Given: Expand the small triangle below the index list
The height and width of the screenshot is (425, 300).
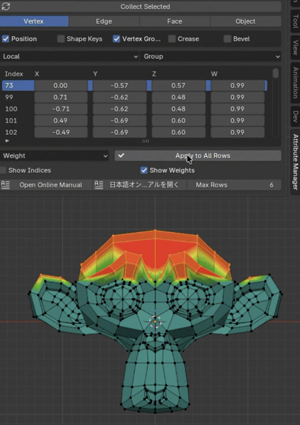Looking at the screenshot, I should point(7,140).
